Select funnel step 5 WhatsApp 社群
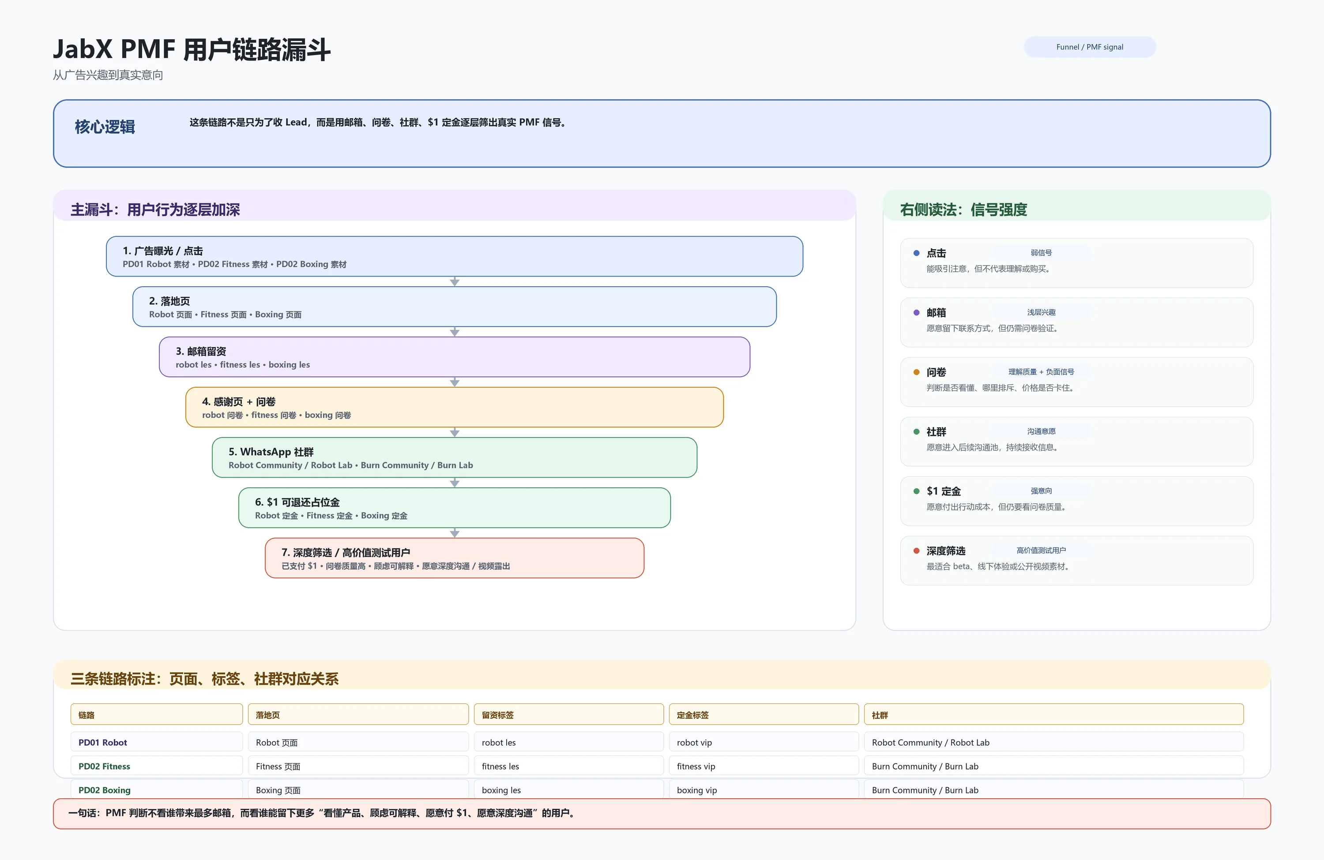This screenshot has width=1324, height=860. click(454, 457)
